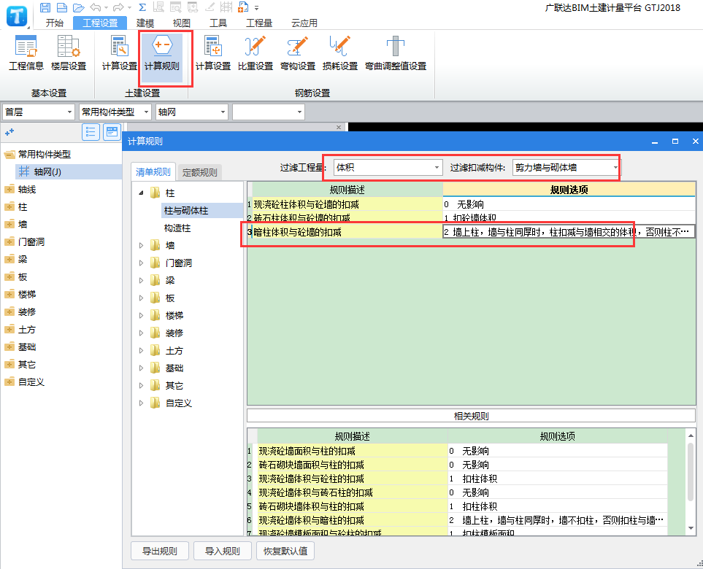Close the small tab above 计算规则 dialog
This screenshot has height=569, width=703.
pos(339,127)
